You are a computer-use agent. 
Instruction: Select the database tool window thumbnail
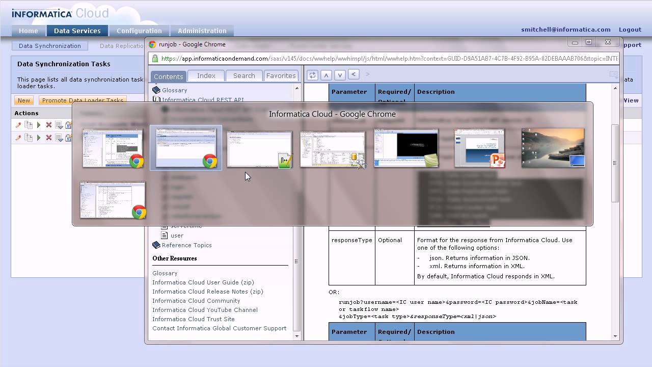click(x=333, y=149)
